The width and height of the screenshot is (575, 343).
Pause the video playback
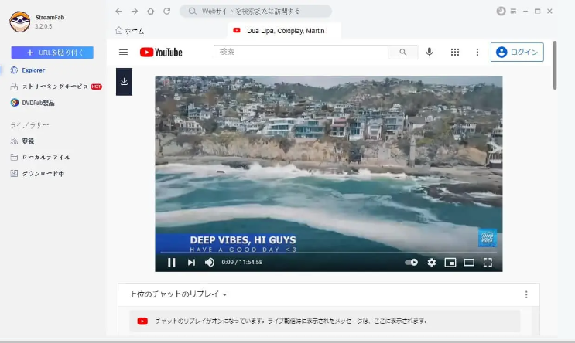(x=172, y=263)
